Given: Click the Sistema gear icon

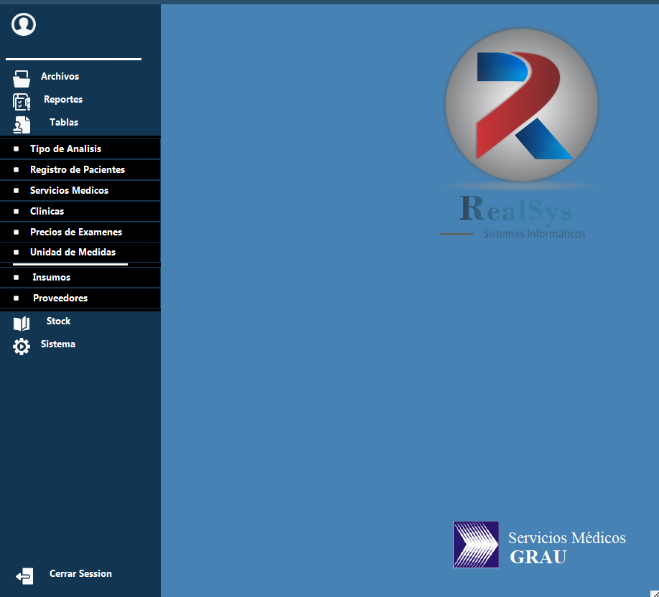Looking at the screenshot, I should 22,347.
